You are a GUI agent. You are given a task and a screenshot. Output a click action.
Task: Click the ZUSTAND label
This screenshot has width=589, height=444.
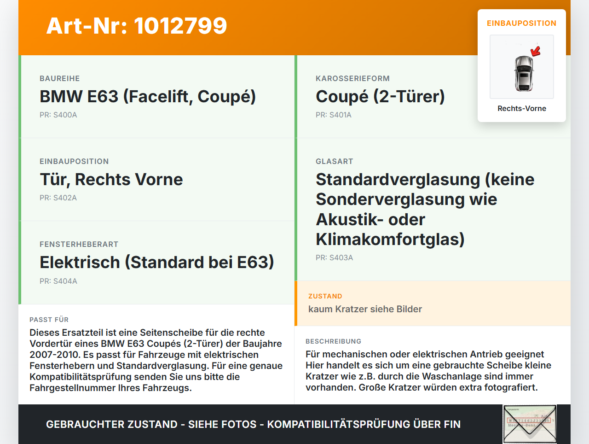pyautogui.click(x=325, y=296)
